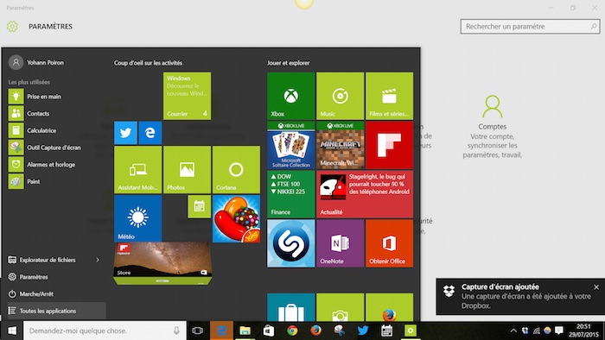
Task: Dismiss the Dropbox screenshot notification
Action: coord(596,287)
